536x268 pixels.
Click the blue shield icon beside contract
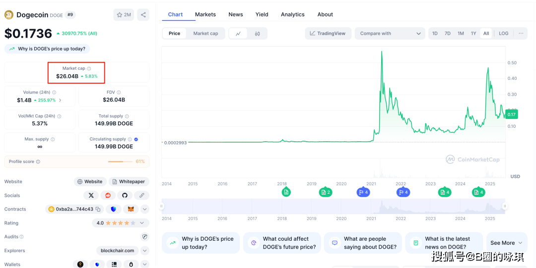coord(114,209)
